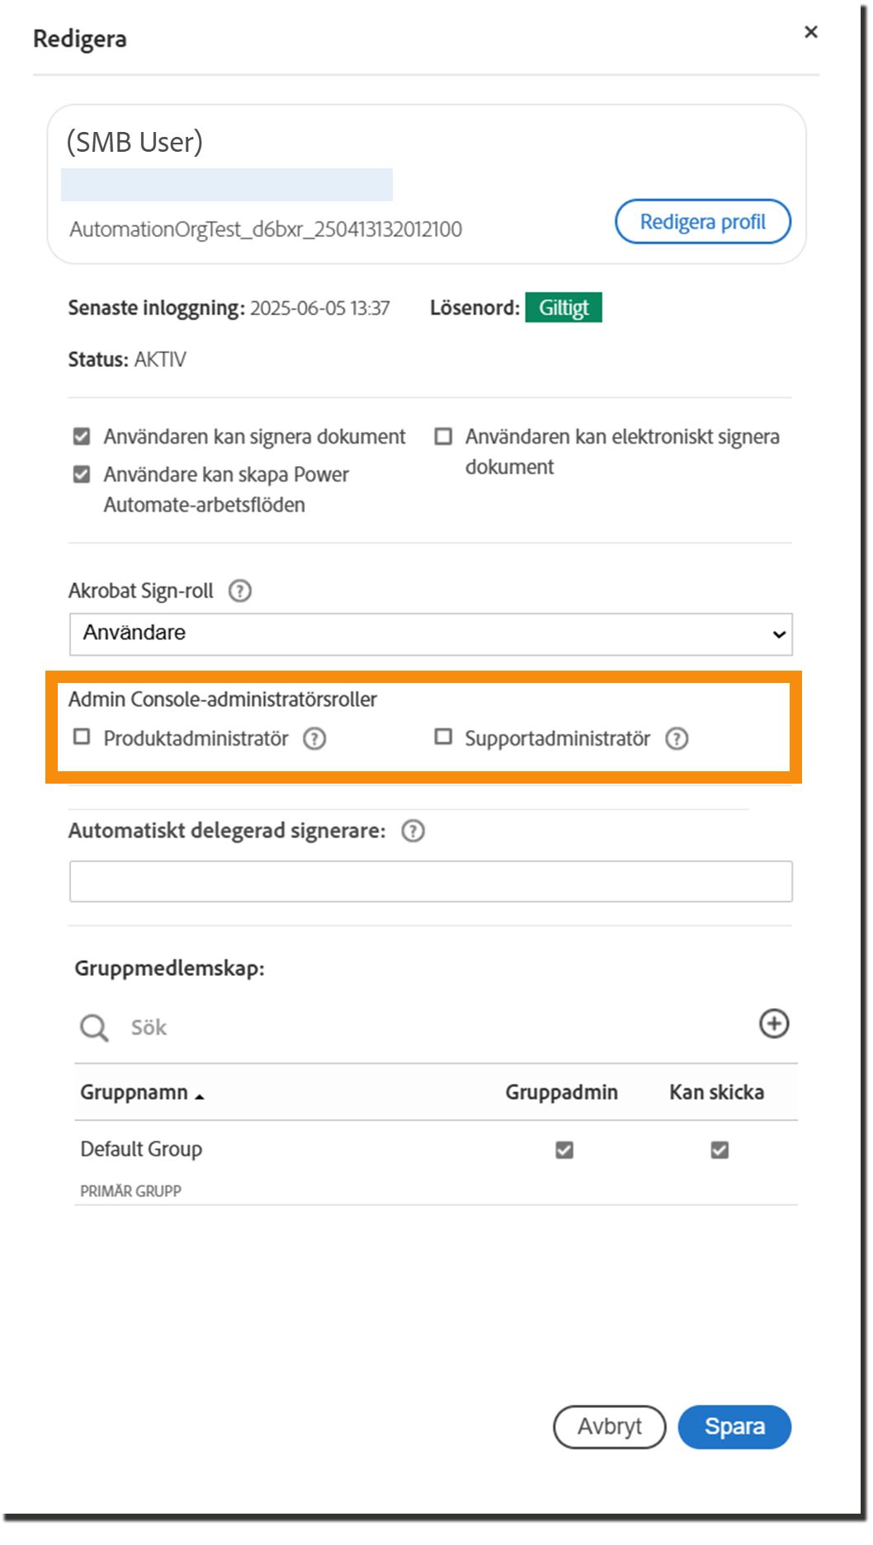Click the (SMB User) name heading
Image resolution: width=873 pixels, height=1545 pixels.
pyautogui.click(x=134, y=143)
